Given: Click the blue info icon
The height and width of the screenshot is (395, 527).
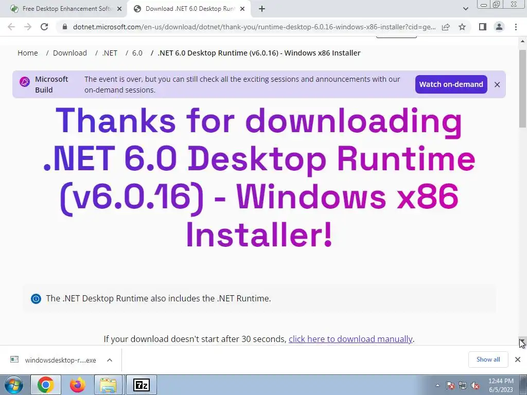Looking at the screenshot, I should pos(36,299).
